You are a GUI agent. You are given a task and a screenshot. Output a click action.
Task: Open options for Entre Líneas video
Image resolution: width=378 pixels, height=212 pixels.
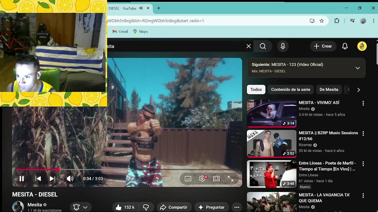click(363, 164)
